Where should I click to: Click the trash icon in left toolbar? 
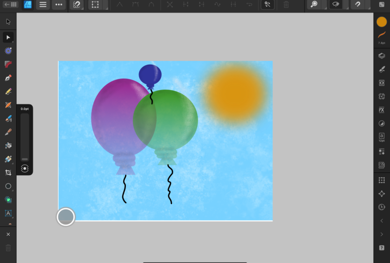click(x=8, y=247)
